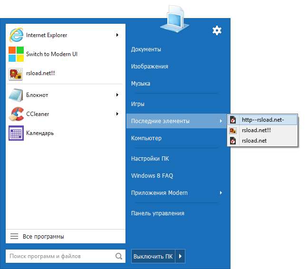
Task: Open Windows 8 FAQ entry
Action: tap(152, 175)
